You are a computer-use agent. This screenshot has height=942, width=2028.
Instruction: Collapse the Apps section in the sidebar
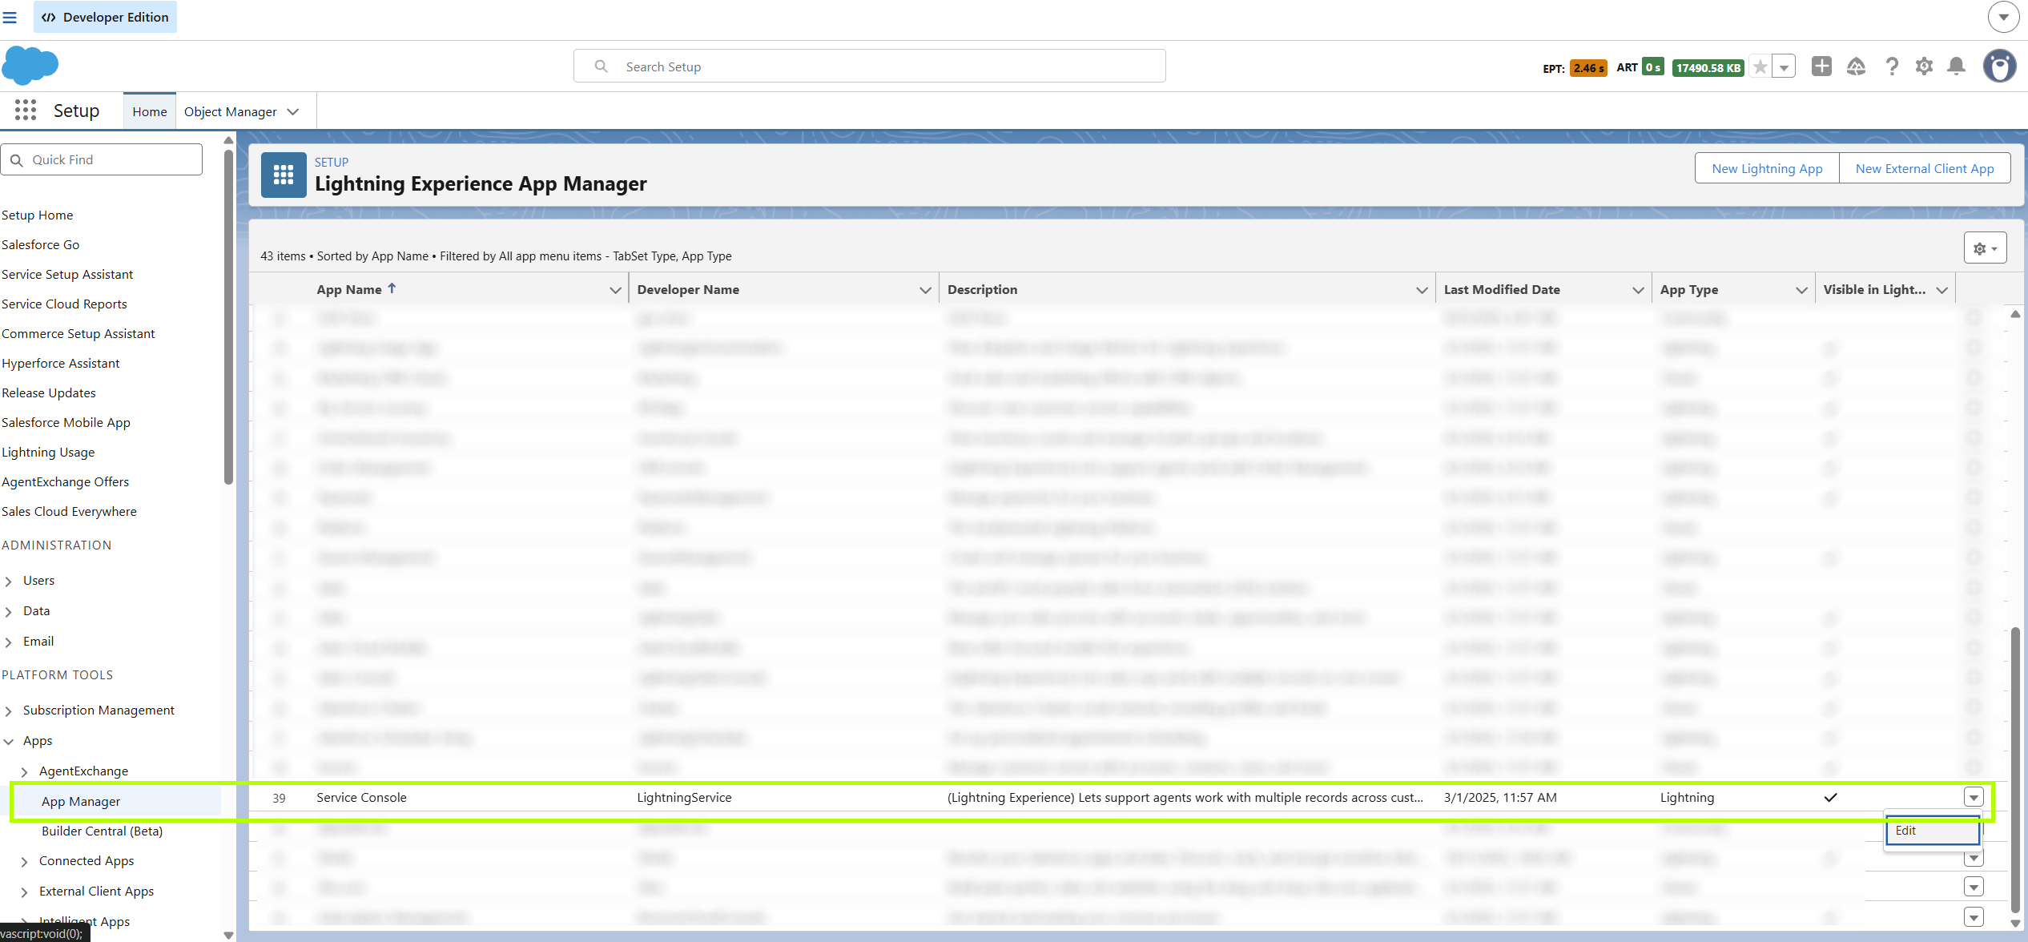click(9, 741)
